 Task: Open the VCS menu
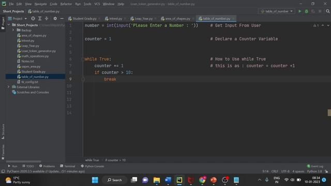97,4
